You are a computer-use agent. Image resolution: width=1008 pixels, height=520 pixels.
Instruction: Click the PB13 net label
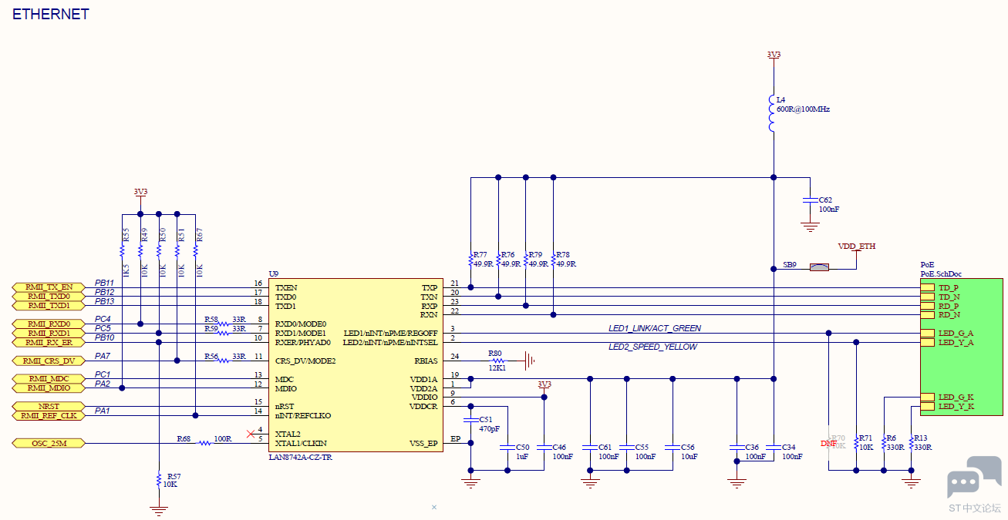coord(104,301)
